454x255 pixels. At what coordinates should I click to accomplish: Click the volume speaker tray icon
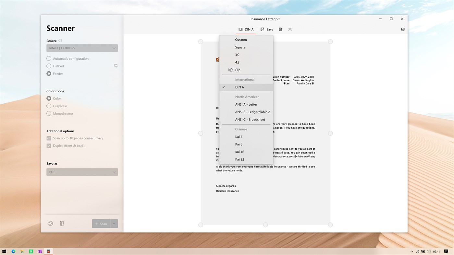(x=429, y=251)
